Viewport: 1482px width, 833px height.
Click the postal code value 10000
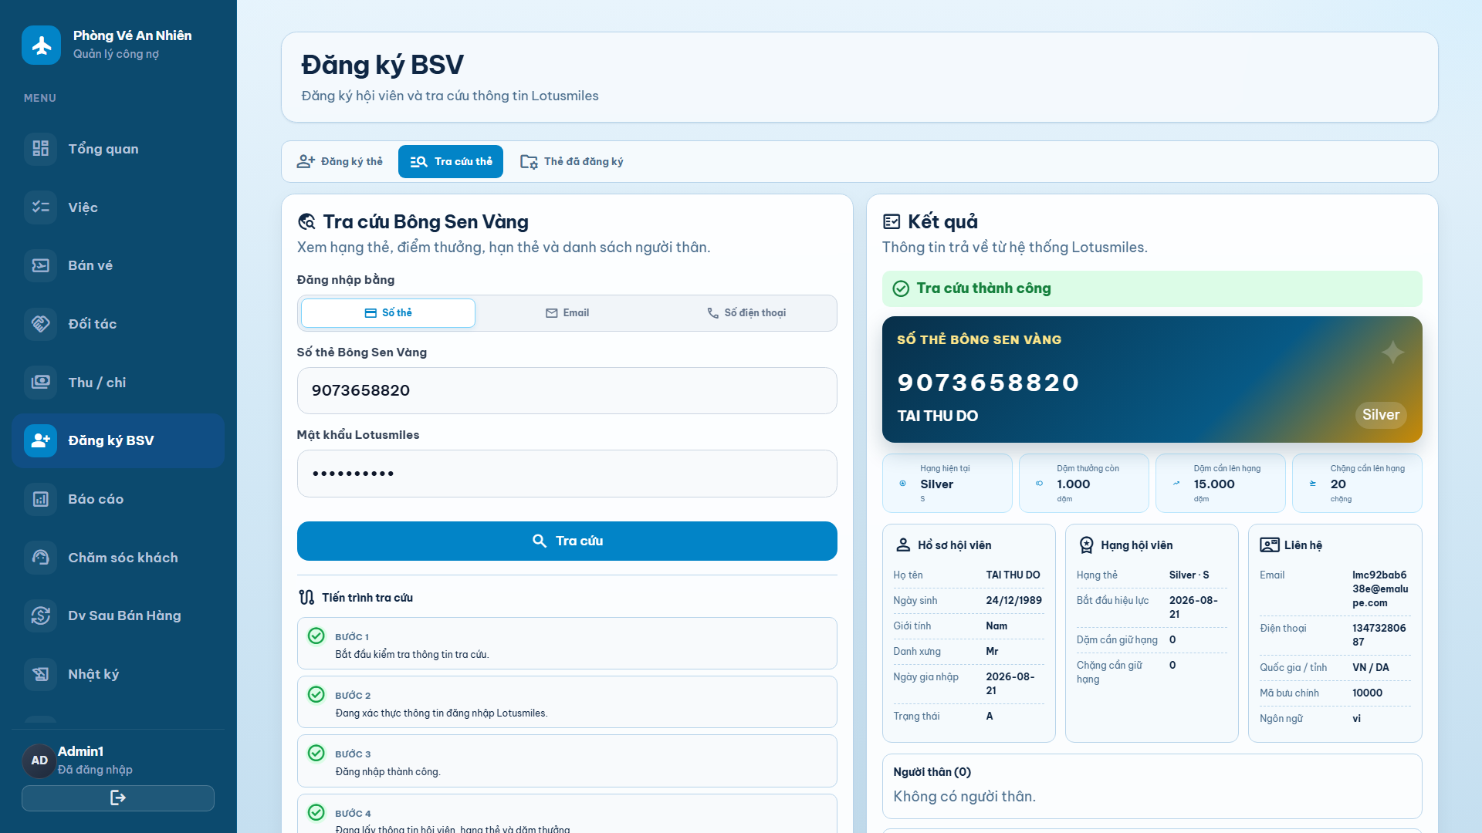coord(1367,693)
